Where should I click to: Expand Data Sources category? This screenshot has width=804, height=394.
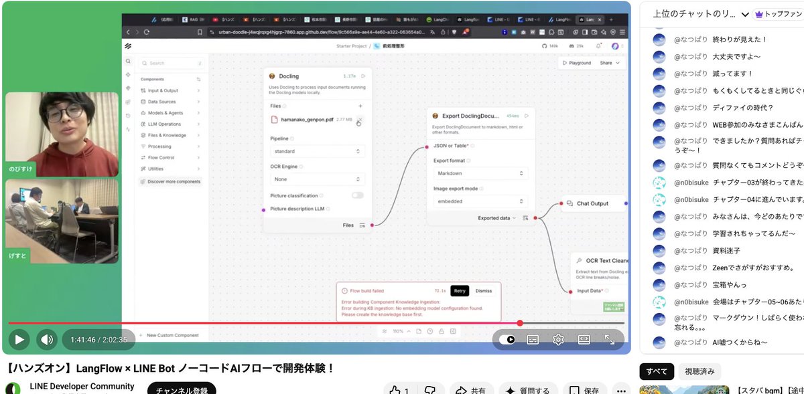click(x=170, y=102)
